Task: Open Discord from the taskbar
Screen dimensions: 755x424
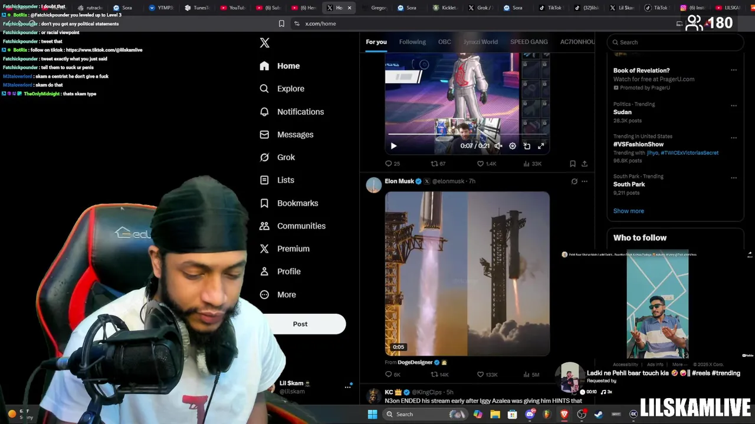Action: (530, 415)
